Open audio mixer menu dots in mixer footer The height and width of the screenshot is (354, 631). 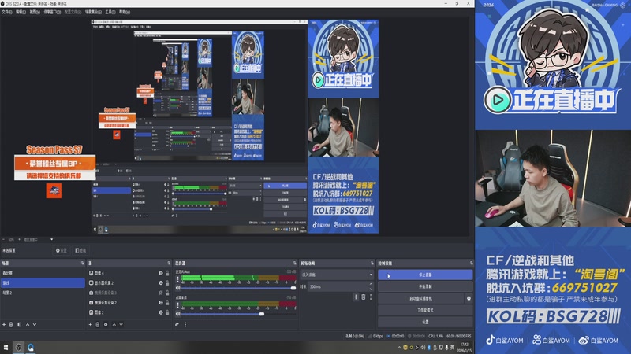tap(185, 324)
